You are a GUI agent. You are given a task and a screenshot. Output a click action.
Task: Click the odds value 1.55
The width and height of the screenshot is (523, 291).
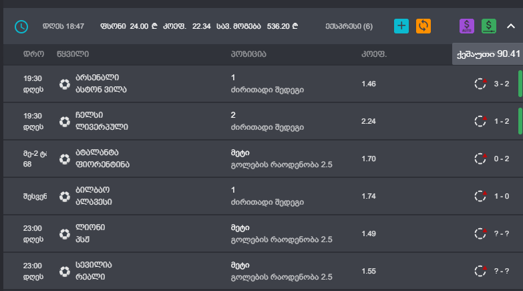[x=369, y=271]
